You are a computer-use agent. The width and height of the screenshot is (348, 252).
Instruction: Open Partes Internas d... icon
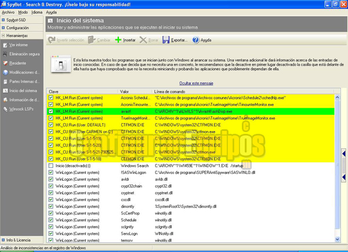coord(5,82)
